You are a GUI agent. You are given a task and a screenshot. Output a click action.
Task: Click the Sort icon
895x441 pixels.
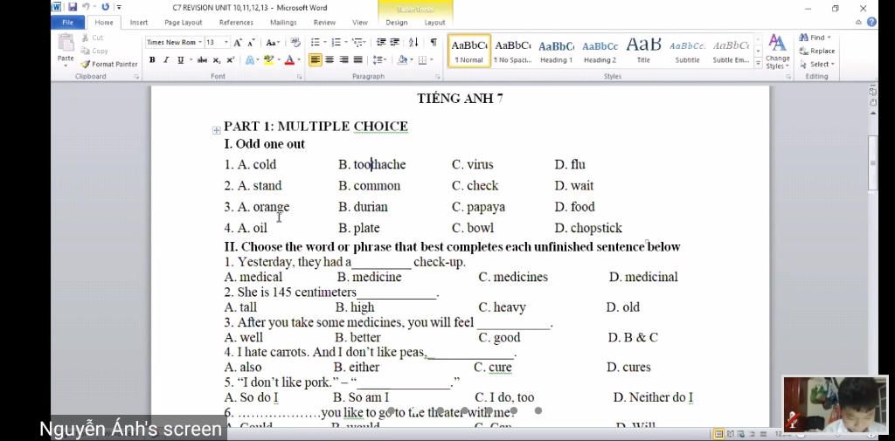click(x=413, y=43)
